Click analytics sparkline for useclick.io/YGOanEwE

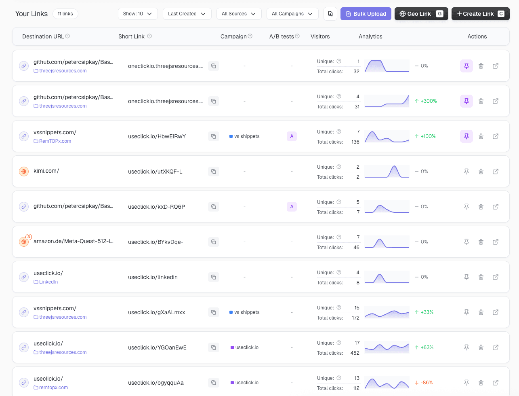(x=387, y=347)
